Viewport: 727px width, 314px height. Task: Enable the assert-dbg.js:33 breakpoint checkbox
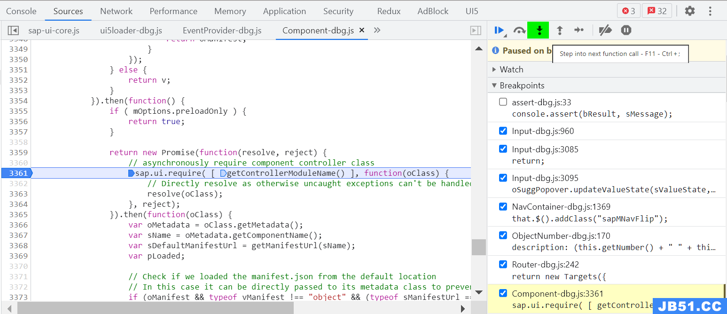pos(503,102)
